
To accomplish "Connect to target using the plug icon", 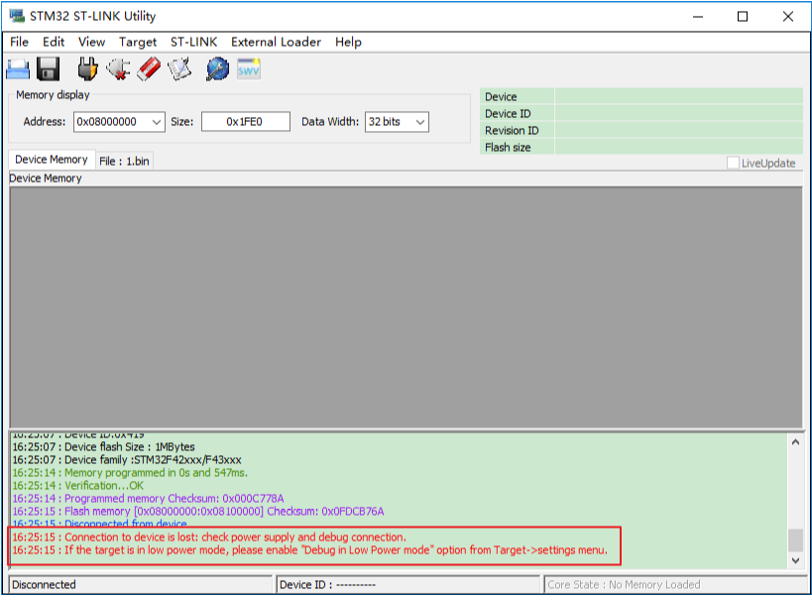I will click(87, 68).
